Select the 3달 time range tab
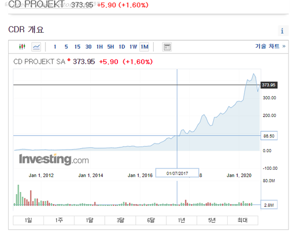The height and width of the screenshot is (232, 290). [x=120, y=220]
